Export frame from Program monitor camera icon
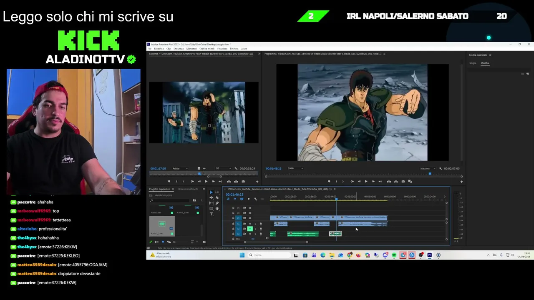Viewport: 534px width, 300px height. click(403, 181)
